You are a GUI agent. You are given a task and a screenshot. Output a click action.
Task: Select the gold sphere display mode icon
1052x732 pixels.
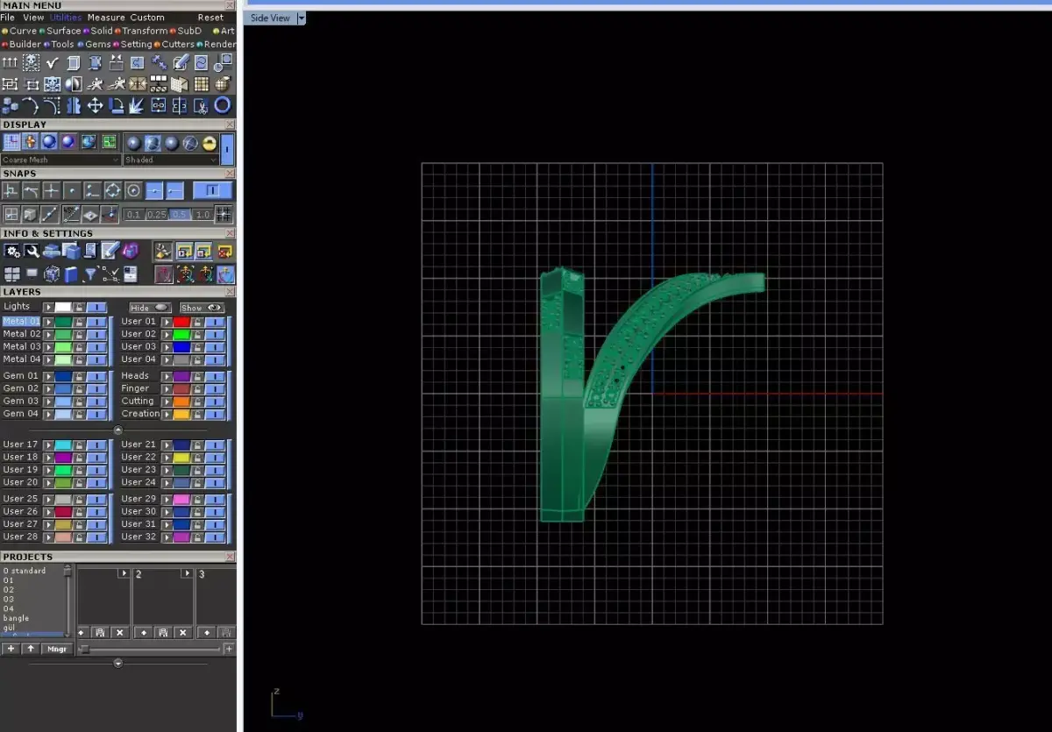coord(210,143)
